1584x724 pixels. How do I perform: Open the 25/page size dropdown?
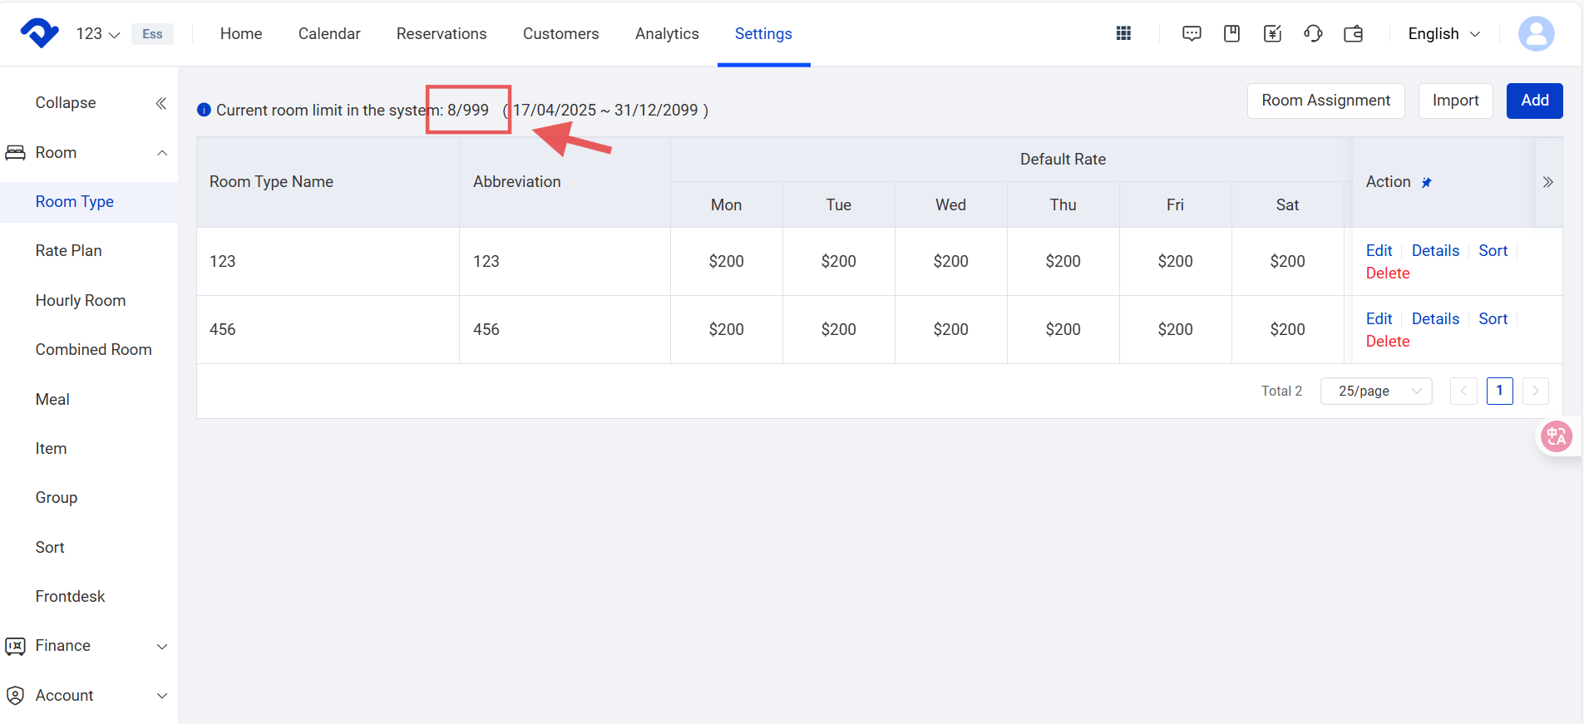click(1376, 391)
